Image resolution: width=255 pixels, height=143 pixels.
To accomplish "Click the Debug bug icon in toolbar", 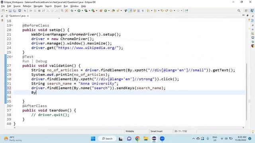I will pyautogui.click(x=72, y=11).
